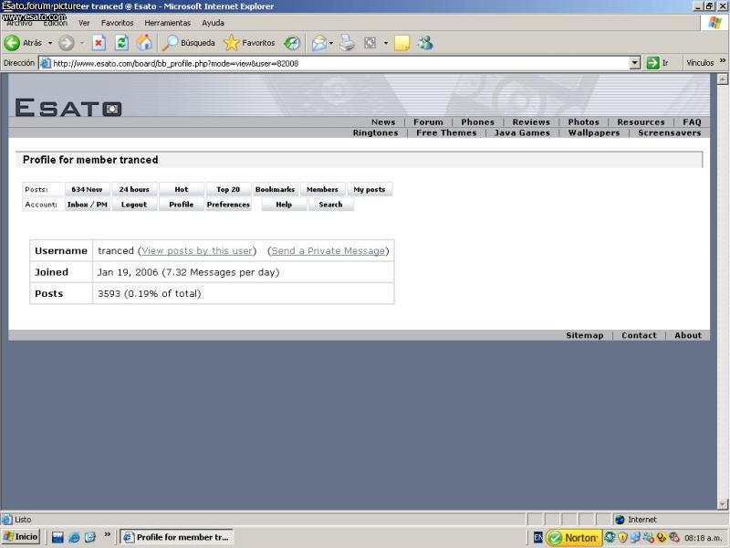Open the Free Themes link
730x548 pixels.
pyautogui.click(x=446, y=132)
